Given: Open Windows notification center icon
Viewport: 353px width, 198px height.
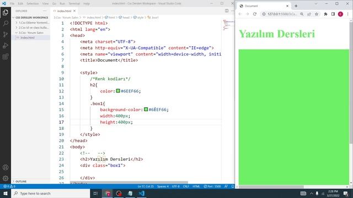Looking at the screenshot, I should click(x=346, y=193).
